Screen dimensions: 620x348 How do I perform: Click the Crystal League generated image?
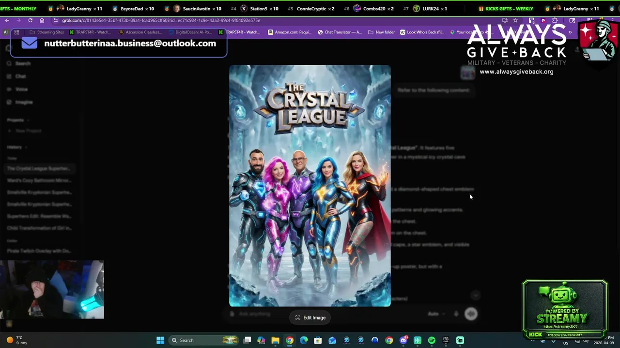coord(310,186)
